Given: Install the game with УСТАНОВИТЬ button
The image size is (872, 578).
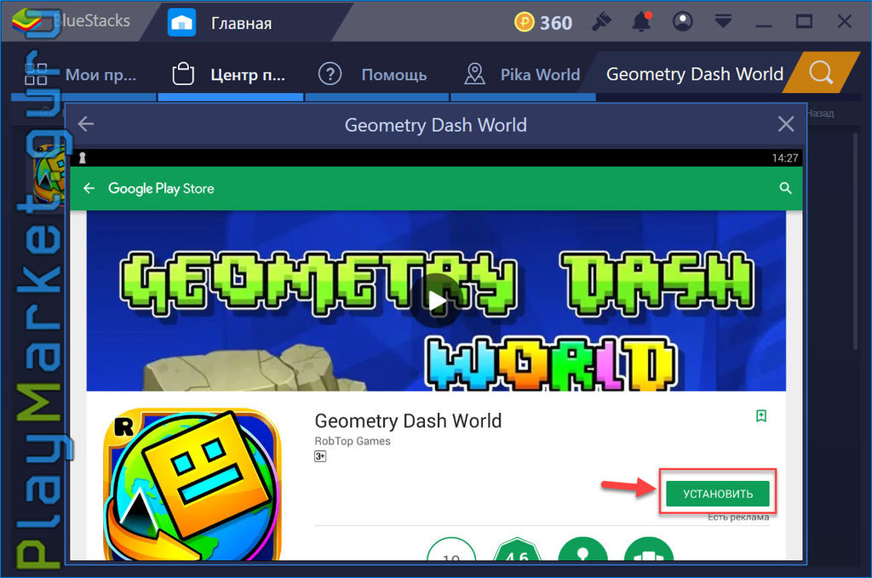Looking at the screenshot, I should (717, 494).
